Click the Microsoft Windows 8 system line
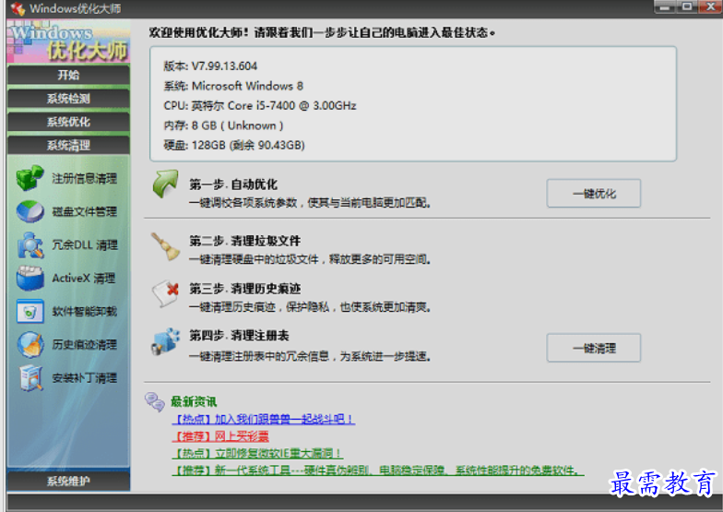This screenshot has width=723, height=512. (x=233, y=86)
